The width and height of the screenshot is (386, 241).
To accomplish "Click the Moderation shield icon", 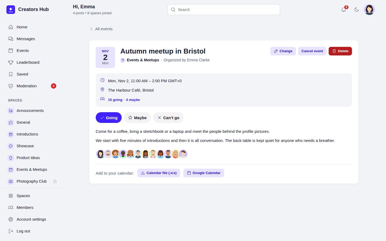I will pos(11,86).
